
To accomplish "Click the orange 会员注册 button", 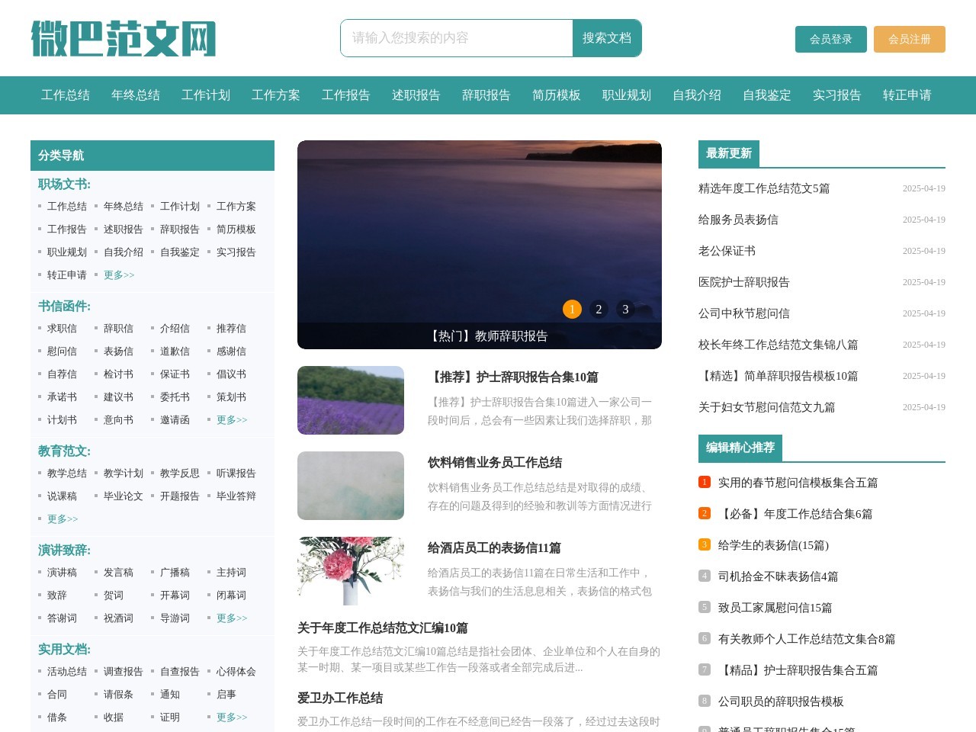I will click(910, 39).
